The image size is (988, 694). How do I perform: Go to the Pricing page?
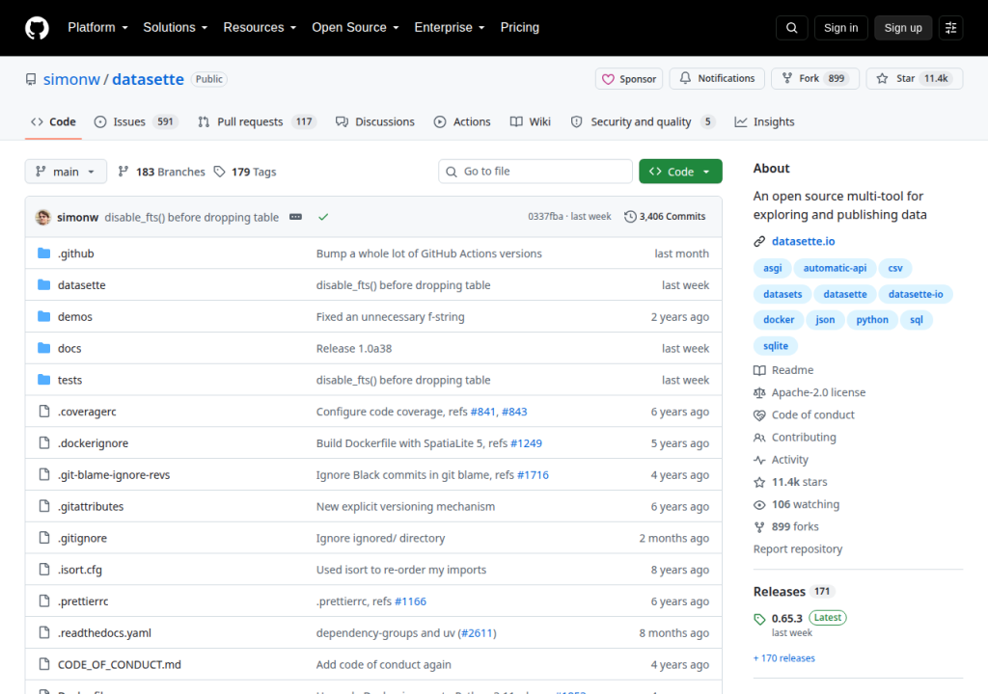point(520,28)
